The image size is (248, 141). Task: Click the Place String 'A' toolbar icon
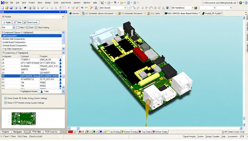click(x=163, y=8)
